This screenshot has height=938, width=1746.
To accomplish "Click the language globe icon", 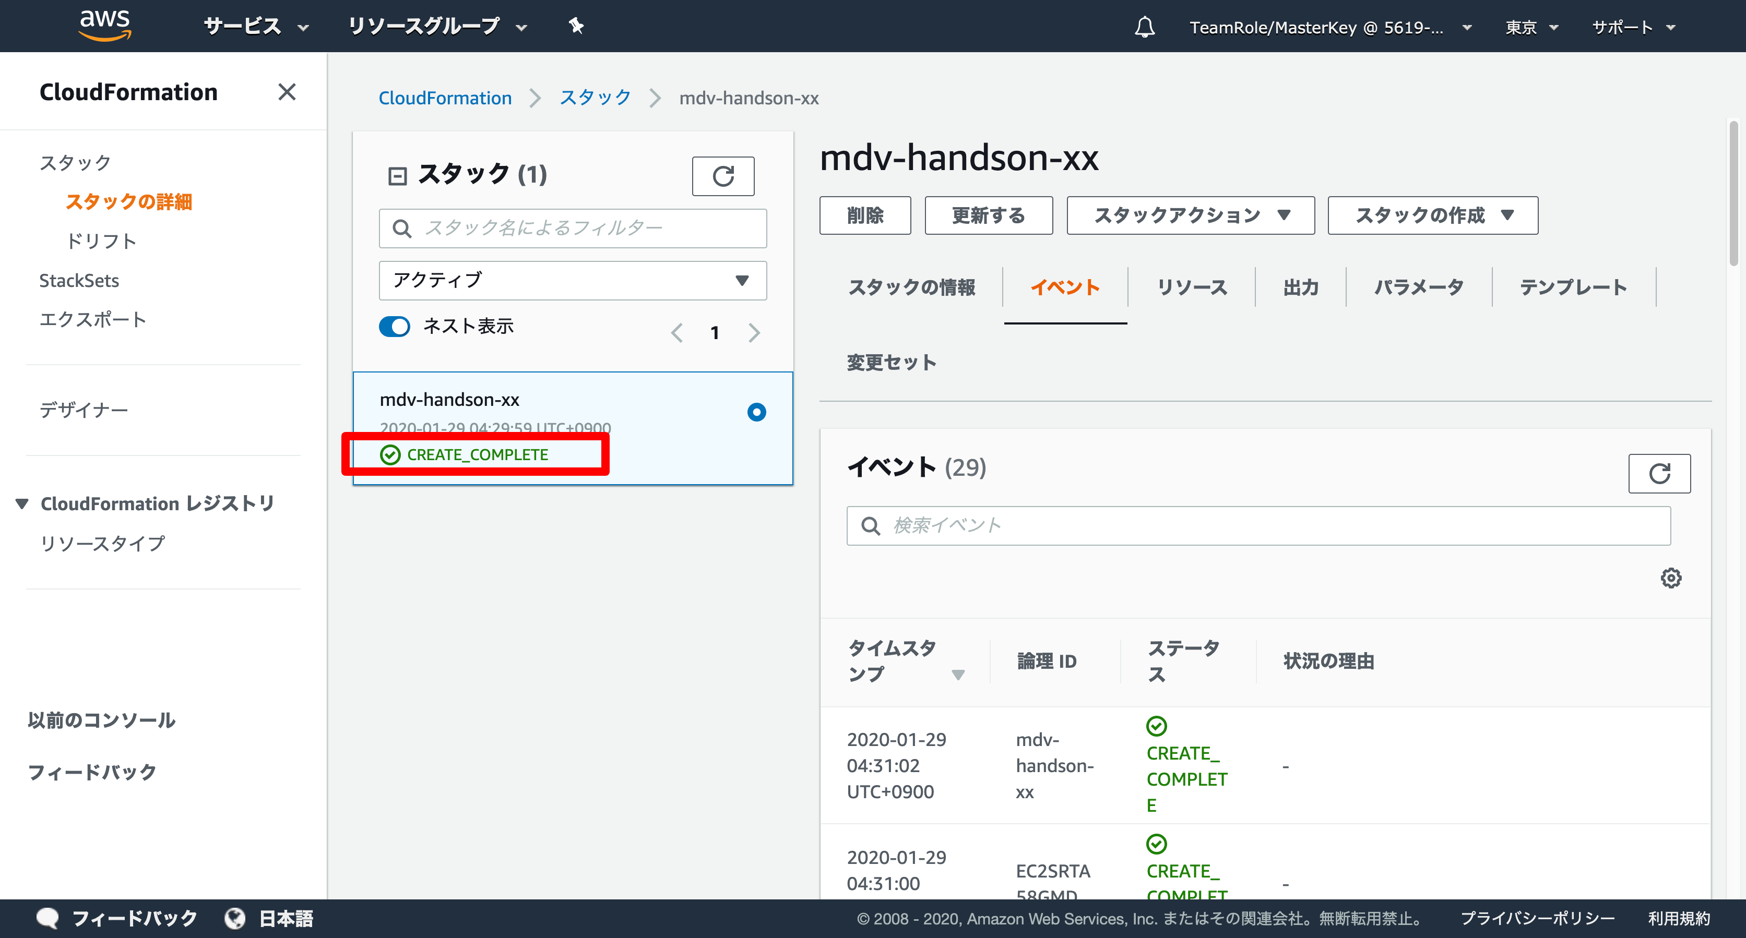I will click(x=234, y=918).
